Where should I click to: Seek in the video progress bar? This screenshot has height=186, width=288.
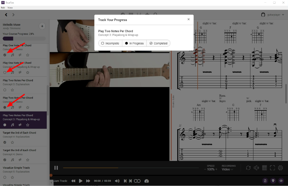[x=131, y=168]
